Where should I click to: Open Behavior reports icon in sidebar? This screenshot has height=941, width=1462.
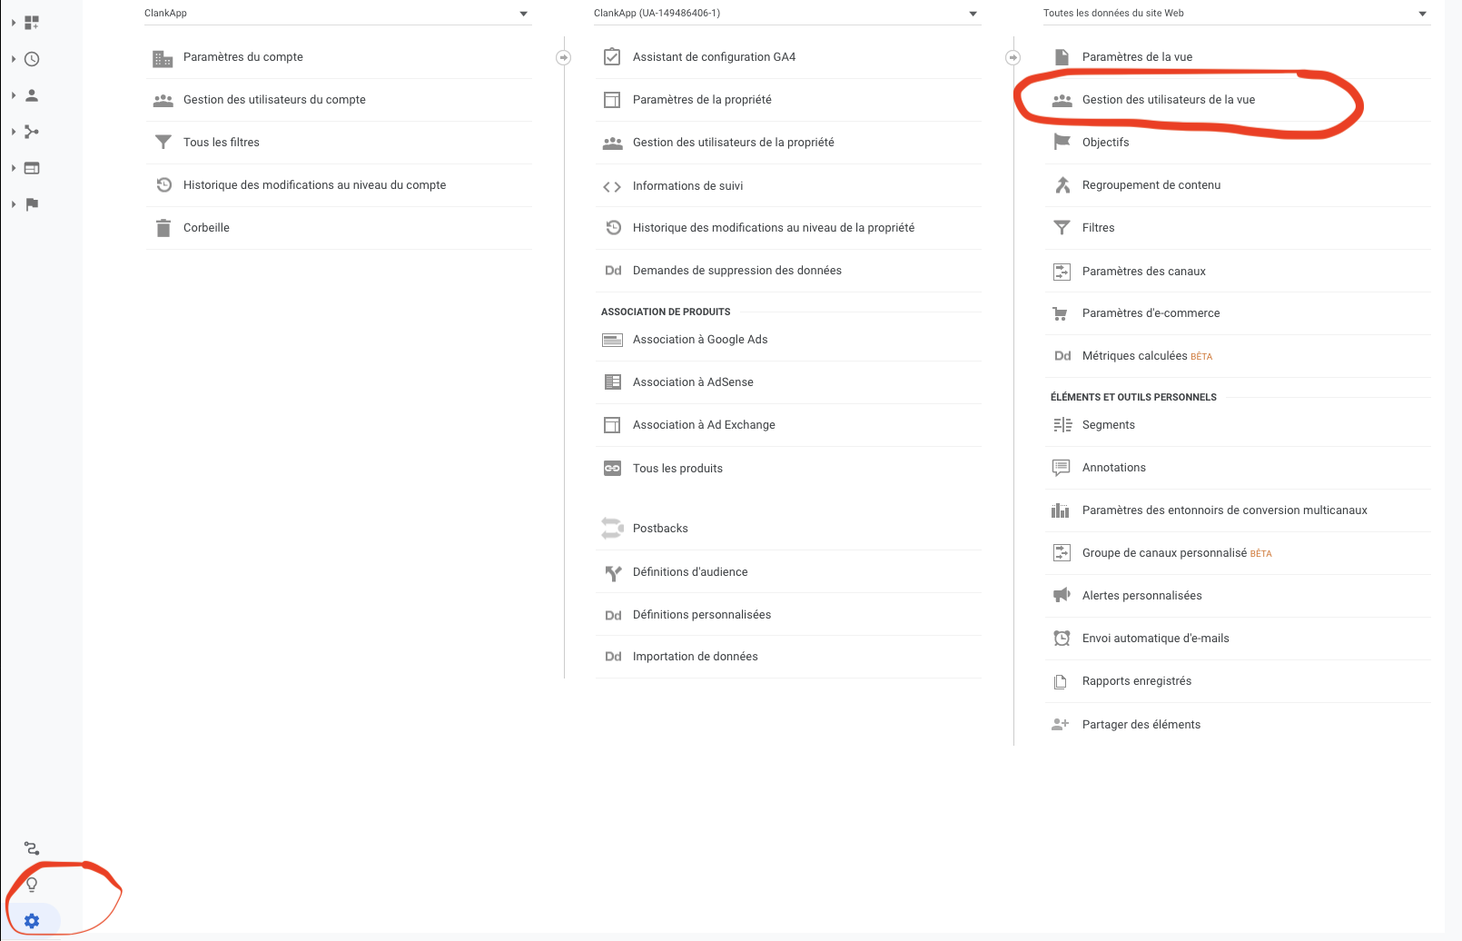point(32,168)
